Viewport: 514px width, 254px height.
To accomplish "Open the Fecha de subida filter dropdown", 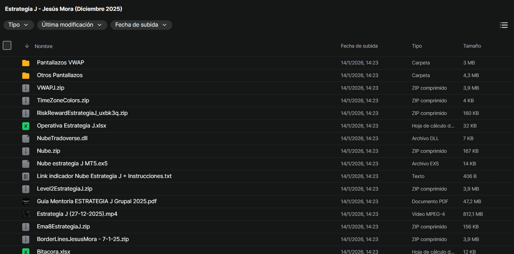I will coord(141,25).
